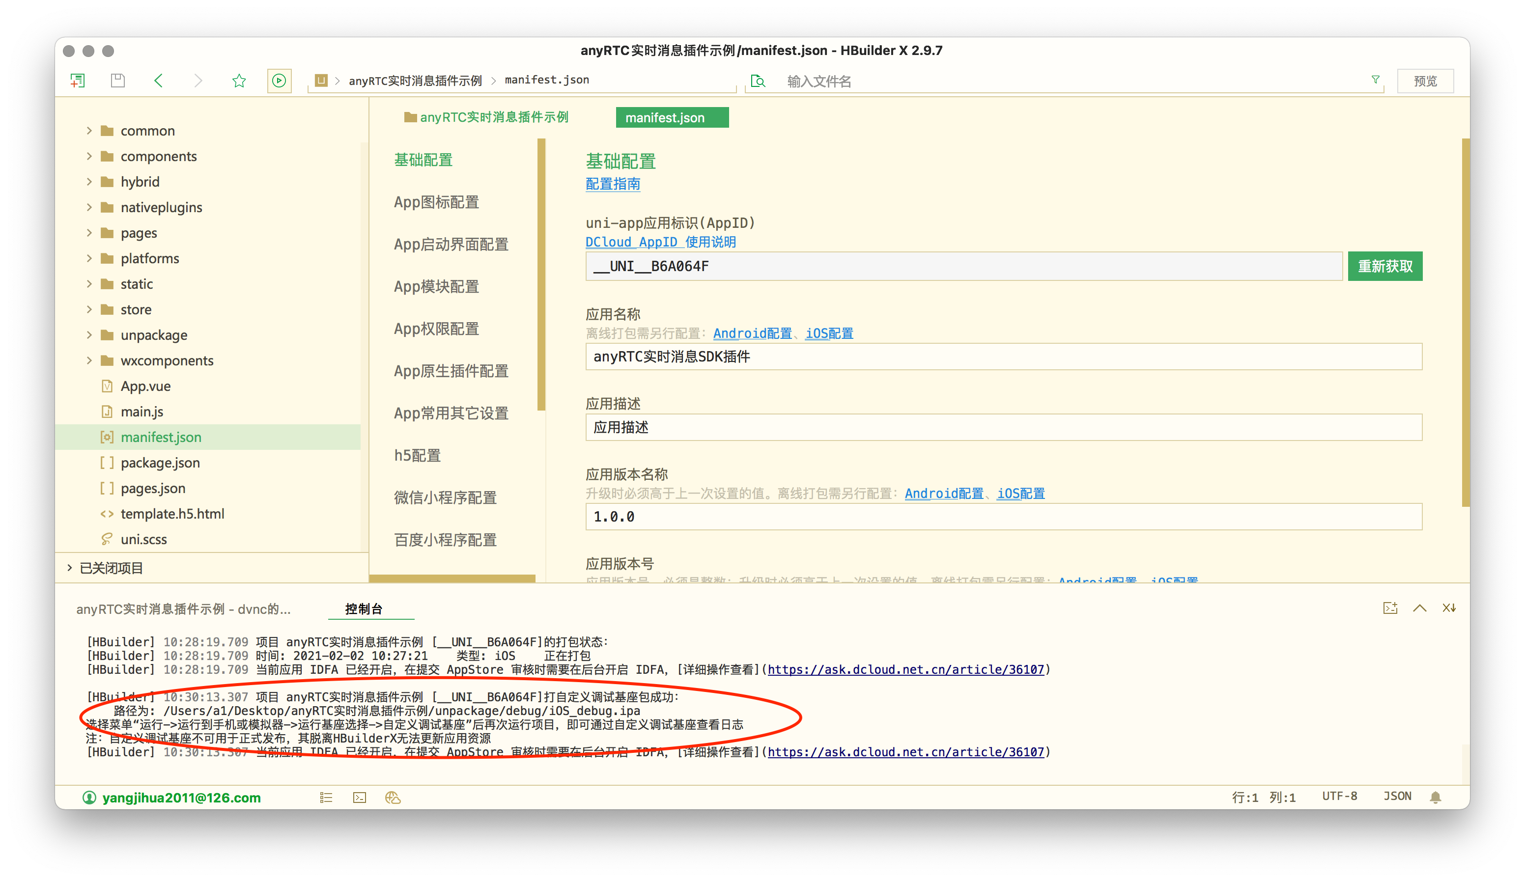The image size is (1525, 882).
Task: Switch to the anyRTC实时消息插件示例 tab
Action: pos(487,117)
